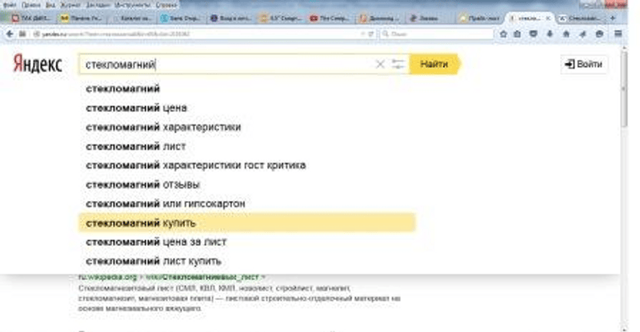This screenshot has width=640, height=332.
Task: Open the Правка menu
Action: 31,6
